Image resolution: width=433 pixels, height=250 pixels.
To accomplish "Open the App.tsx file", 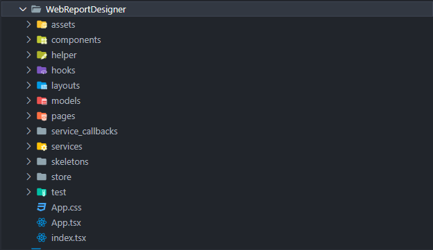I will point(66,223).
